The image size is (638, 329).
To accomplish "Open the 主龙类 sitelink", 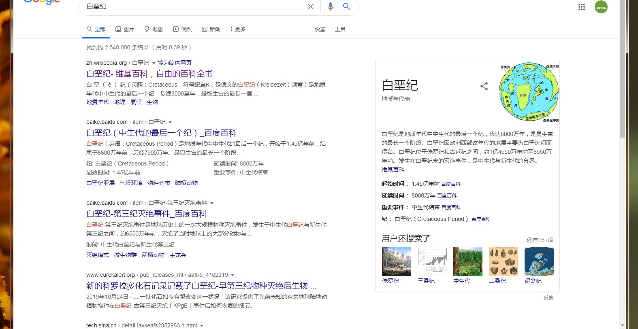I will pos(178,255).
